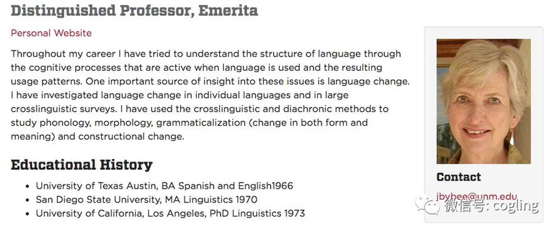Viewport: 556px width, 231px height.
Task: Click the bullet before San Diego State University
Action: click(27, 200)
